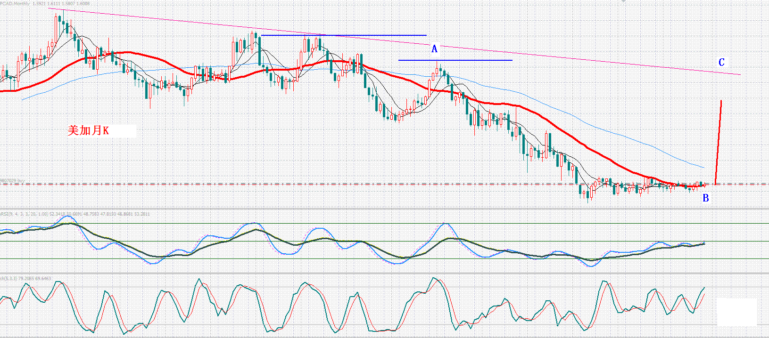Click the 'PCAD,Monthly' chart title text
The image size is (769, 338).
coord(15,3)
